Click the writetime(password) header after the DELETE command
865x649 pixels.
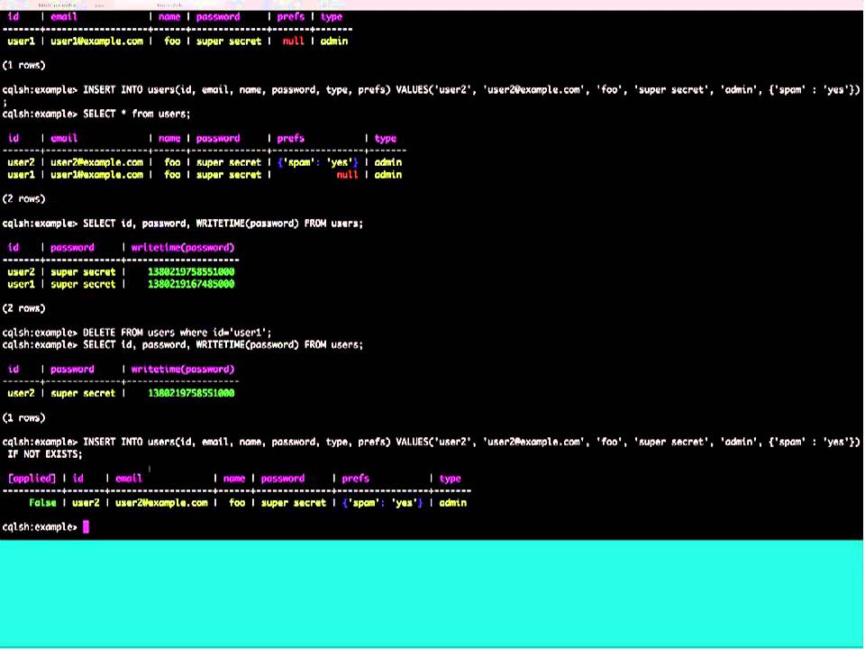(x=183, y=370)
